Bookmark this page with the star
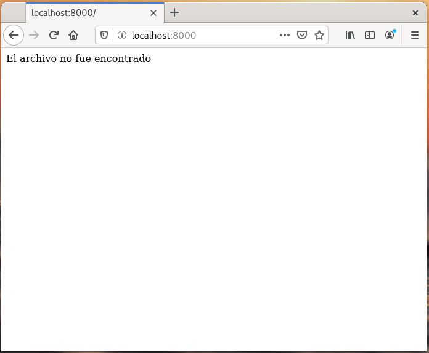The width and height of the screenshot is (429, 353). pyautogui.click(x=319, y=35)
